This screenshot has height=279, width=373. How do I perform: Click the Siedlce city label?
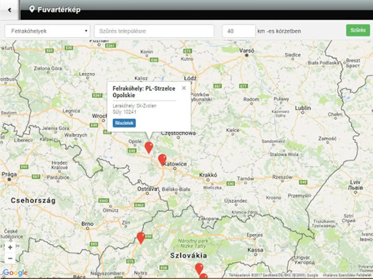point(293,55)
